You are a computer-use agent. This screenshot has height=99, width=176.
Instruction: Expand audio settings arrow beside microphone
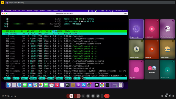click(x=68, y=96)
